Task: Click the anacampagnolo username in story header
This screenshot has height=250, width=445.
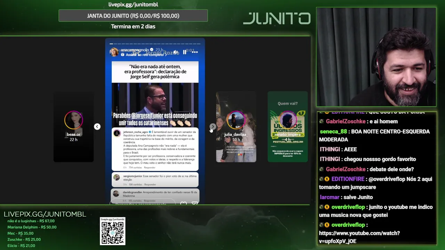Action: click(135, 50)
